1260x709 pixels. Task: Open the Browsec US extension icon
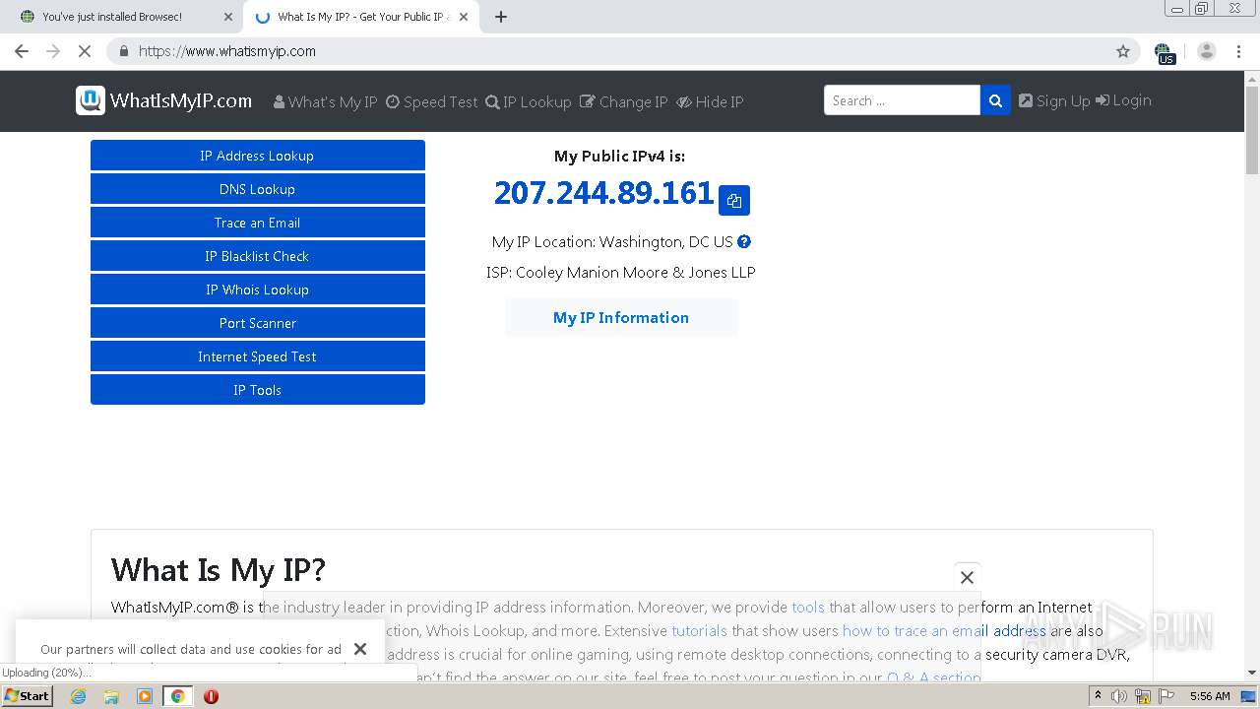pos(1165,52)
